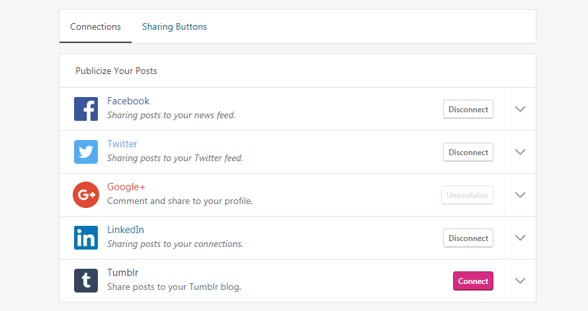
Task: Expand the LinkedIn connection details
Action: [x=520, y=238]
